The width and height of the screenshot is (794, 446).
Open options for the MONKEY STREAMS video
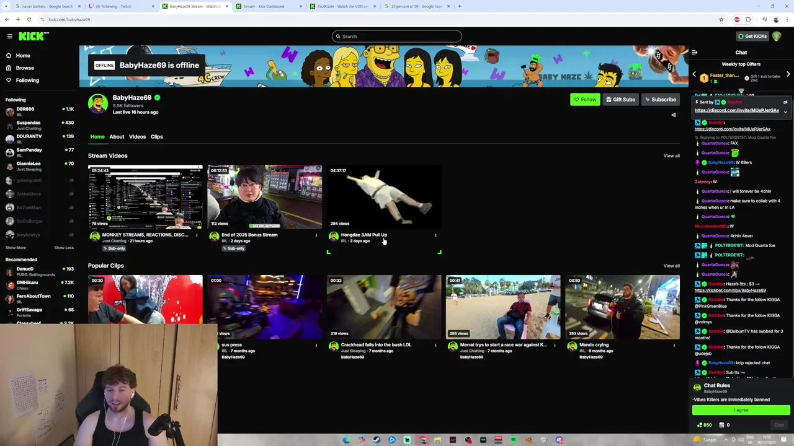coord(197,235)
